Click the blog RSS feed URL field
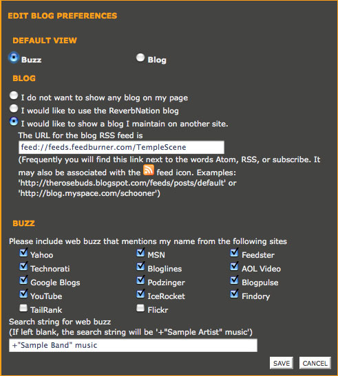Image resolution: width=338 pixels, height=376 pixels. 121,147
